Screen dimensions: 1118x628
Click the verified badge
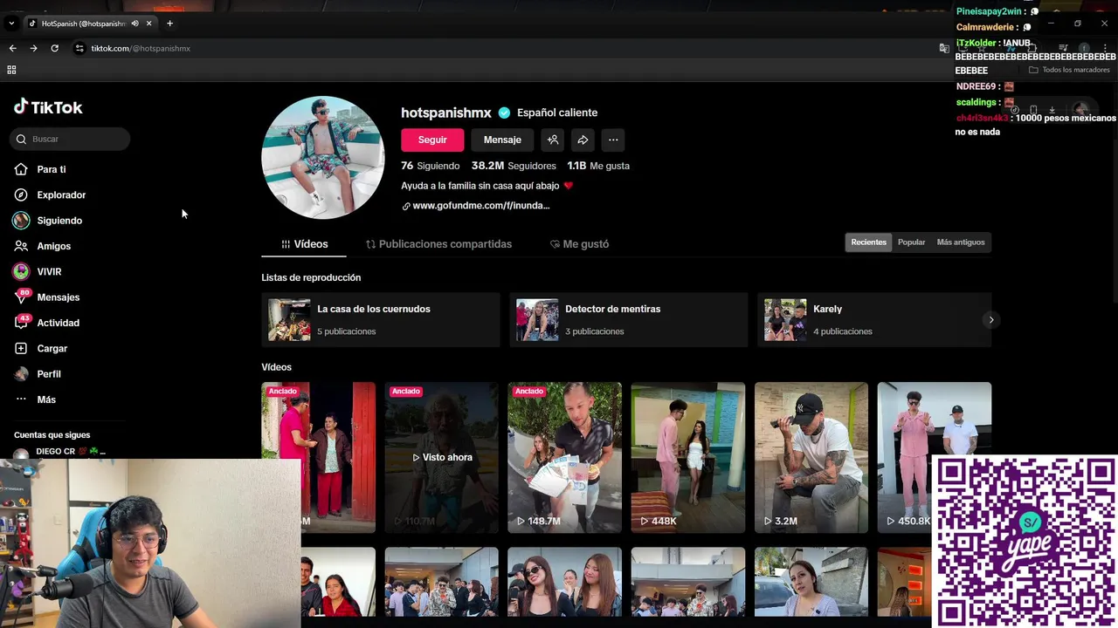point(504,113)
